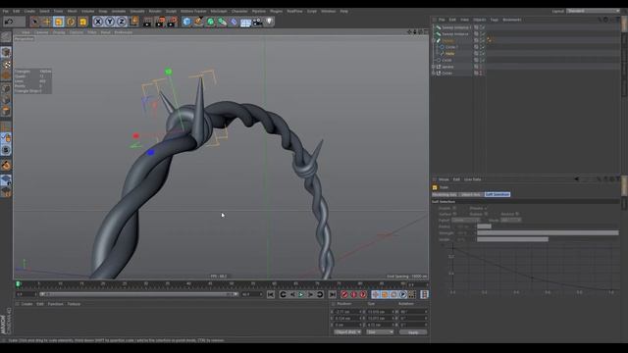Go to end of animation
The height and width of the screenshot is (353, 628).
333,294
